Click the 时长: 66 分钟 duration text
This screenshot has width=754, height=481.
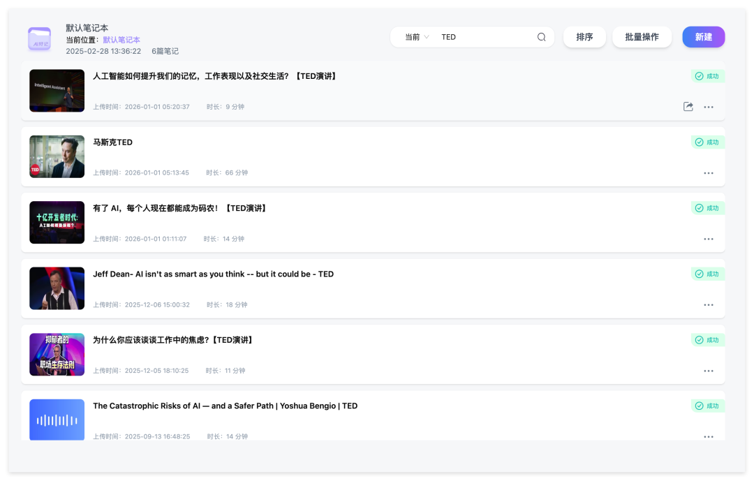point(227,172)
